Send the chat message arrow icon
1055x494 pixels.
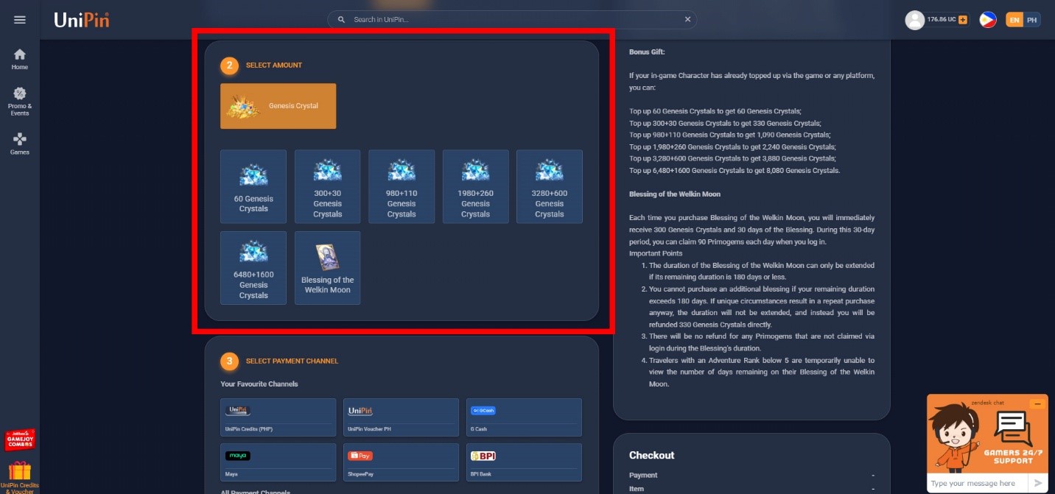point(1039,484)
